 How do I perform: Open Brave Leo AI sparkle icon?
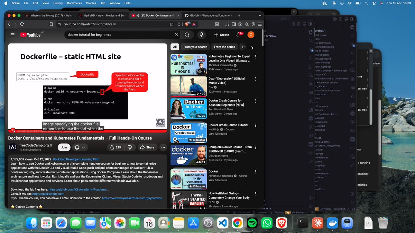click(247, 24)
